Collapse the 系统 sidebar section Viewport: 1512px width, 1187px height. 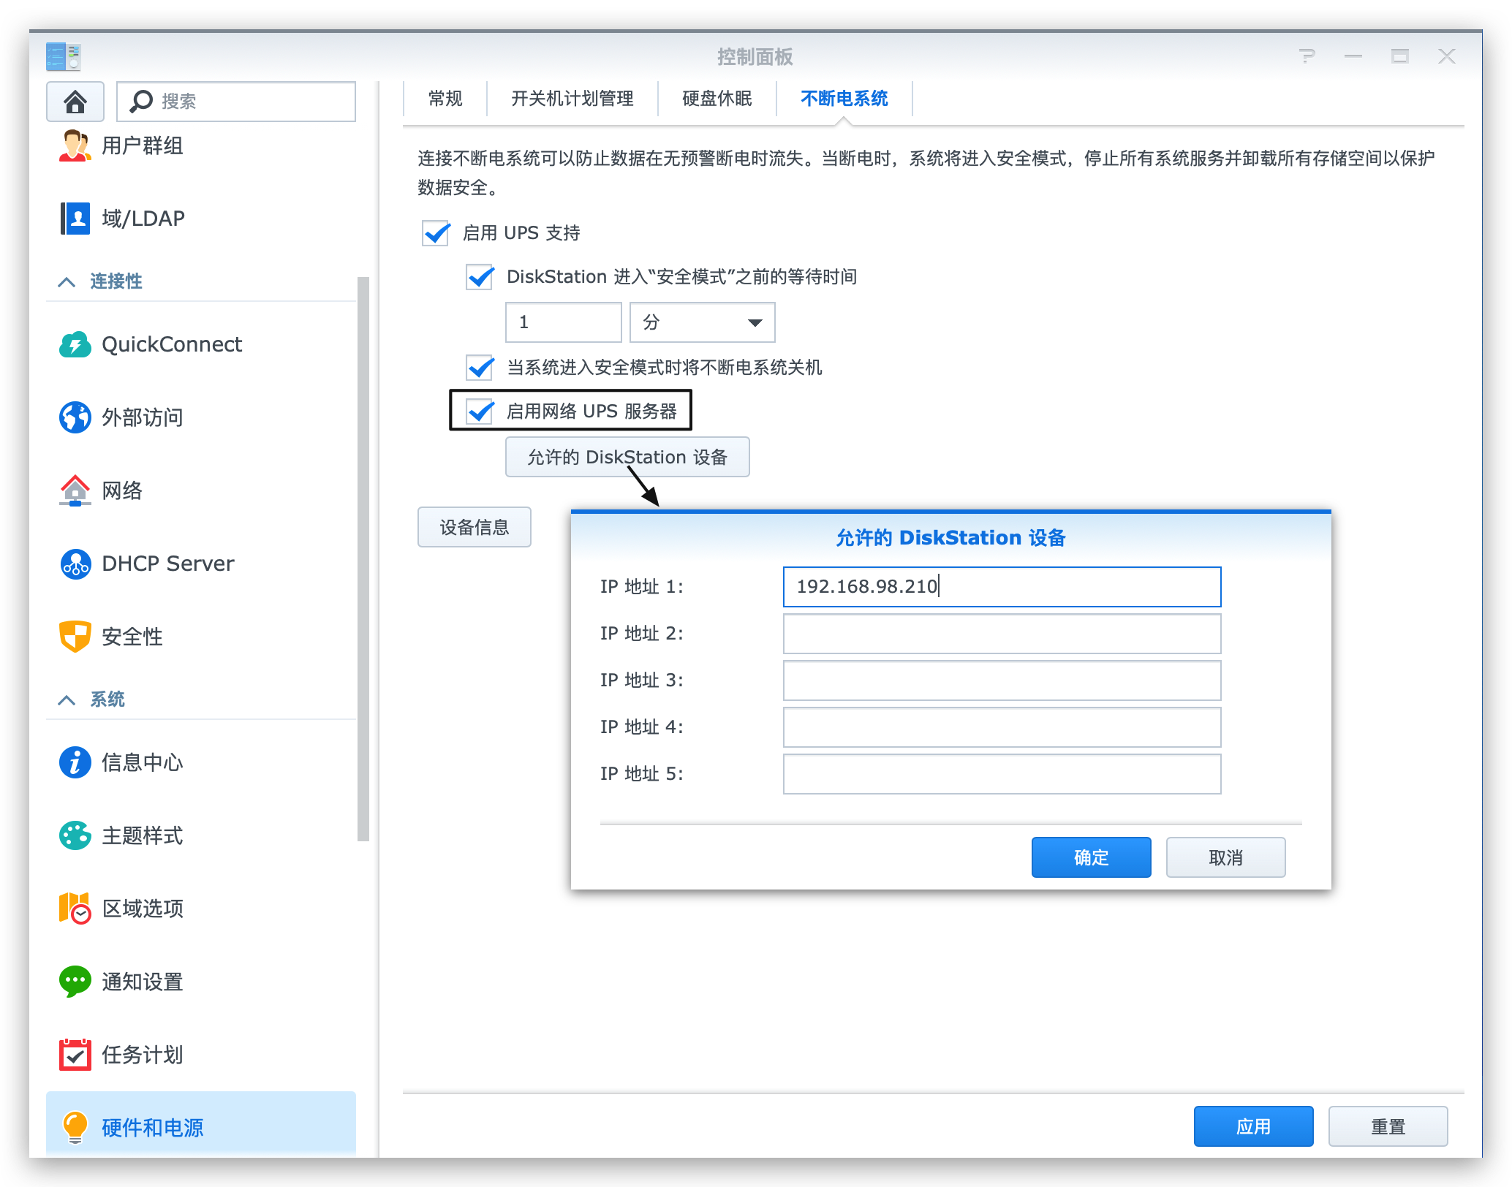click(x=67, y=699)
